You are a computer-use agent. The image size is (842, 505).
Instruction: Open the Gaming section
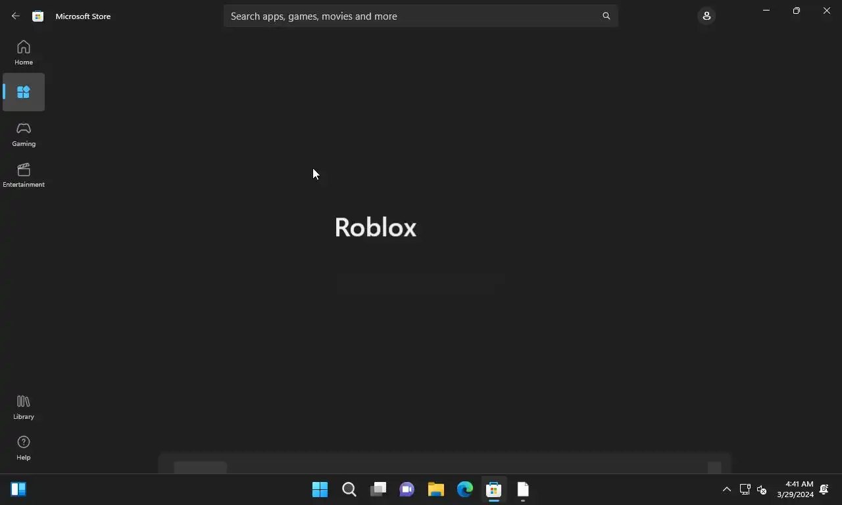pyautogui.click(x=24, y=134)
